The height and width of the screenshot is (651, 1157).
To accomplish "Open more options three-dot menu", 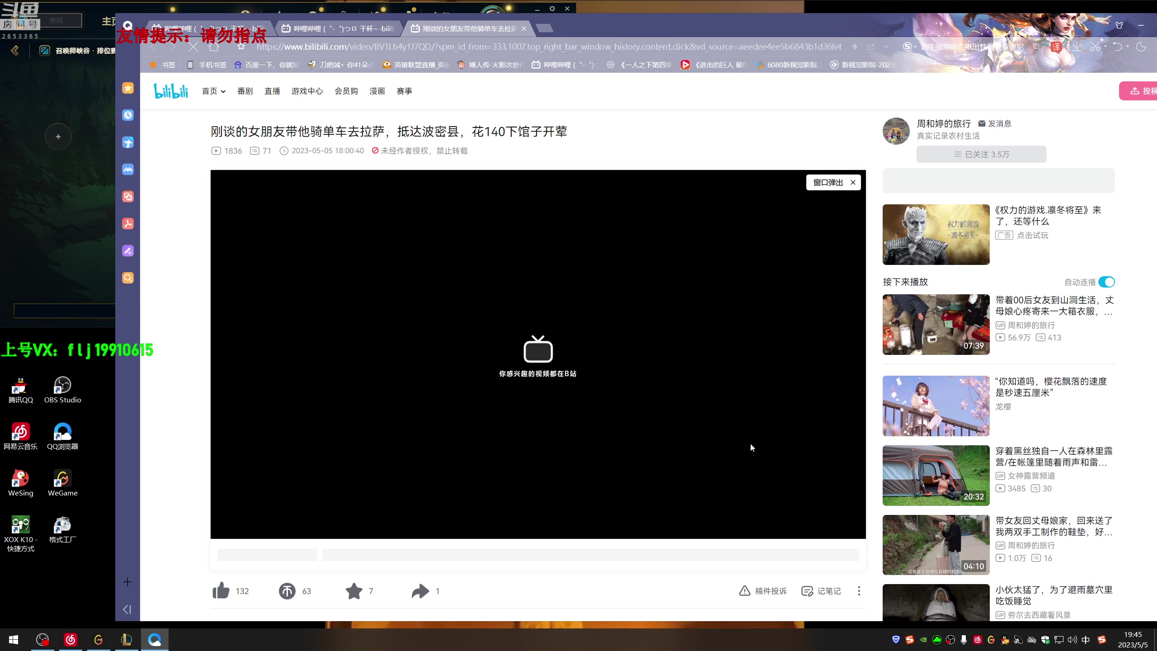I will (859, 591).
